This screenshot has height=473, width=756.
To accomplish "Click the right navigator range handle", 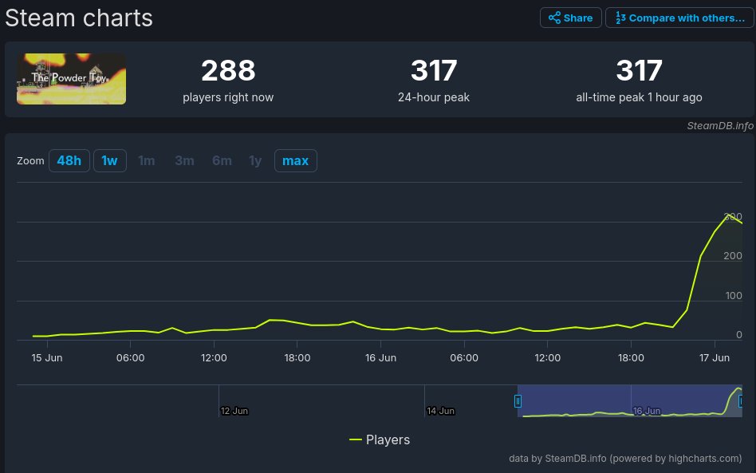I will coord(741,401).
